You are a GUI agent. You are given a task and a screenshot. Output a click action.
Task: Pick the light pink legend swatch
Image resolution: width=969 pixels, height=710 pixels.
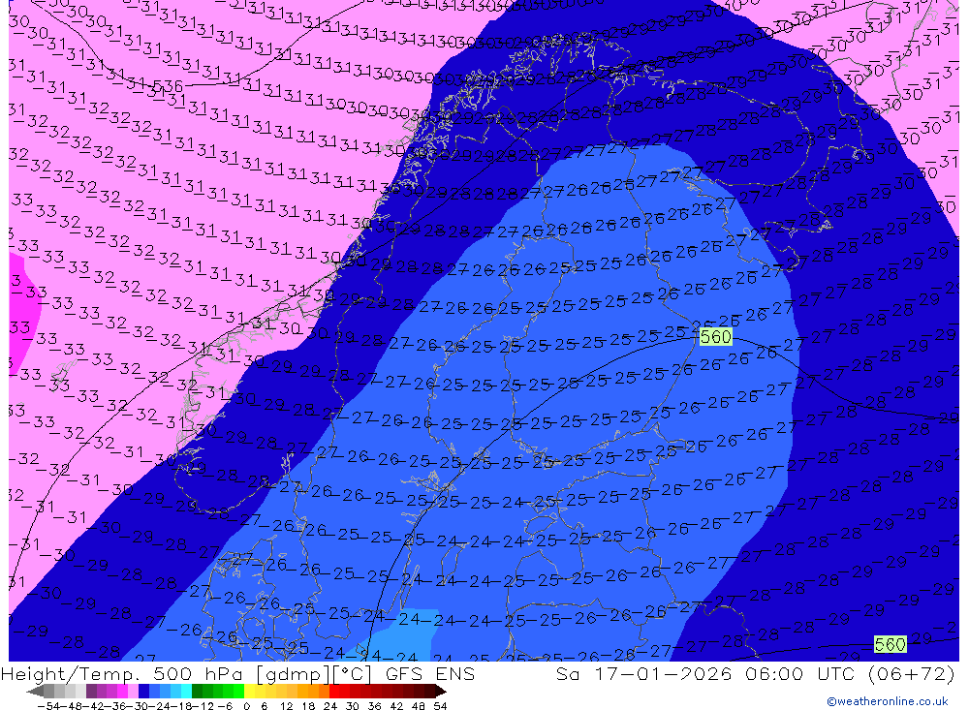click(x=133, y=692)
